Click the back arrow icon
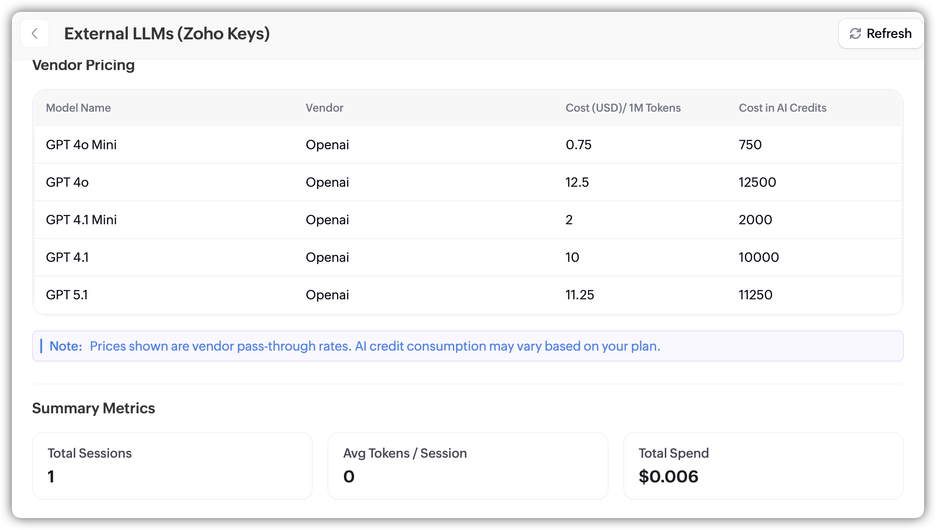Viewport: 936px width, 530px height. [x=35, y=33]
